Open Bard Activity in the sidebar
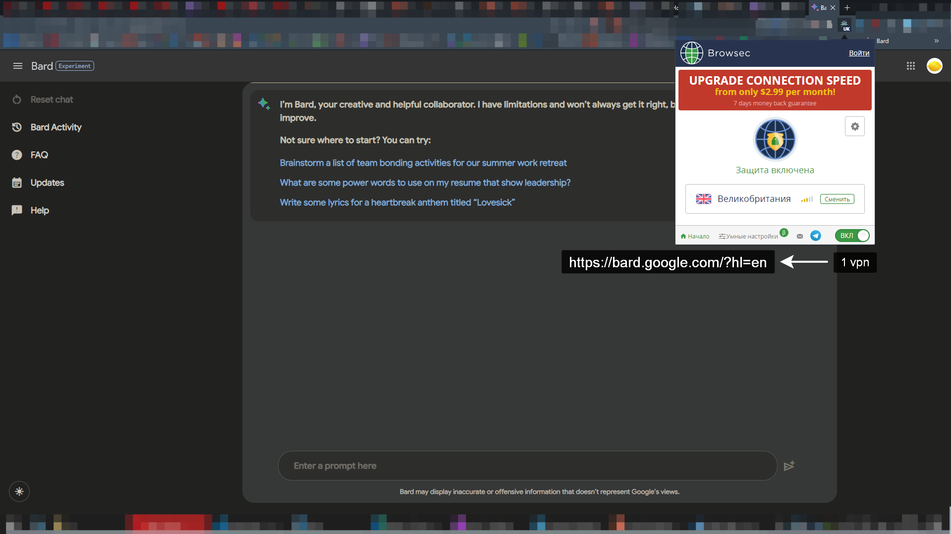Image resolution: width=951 pixels, height=534 pixels. 56,127
